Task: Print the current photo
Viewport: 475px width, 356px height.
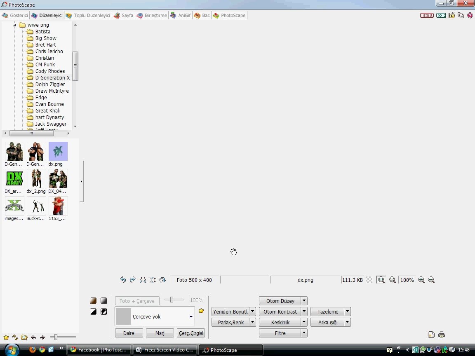Action: tap(441, 335)
